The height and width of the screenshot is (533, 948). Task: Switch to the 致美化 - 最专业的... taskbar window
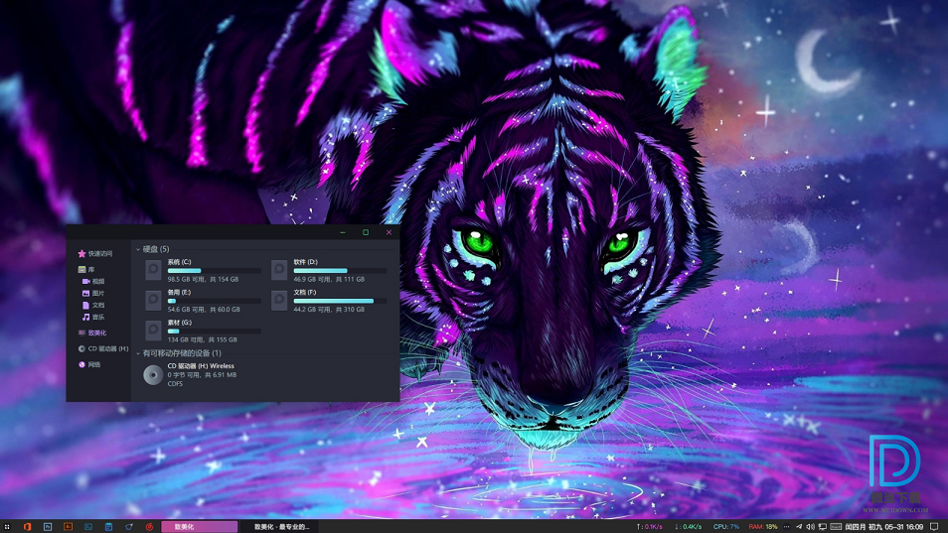(x=281, y=526)
